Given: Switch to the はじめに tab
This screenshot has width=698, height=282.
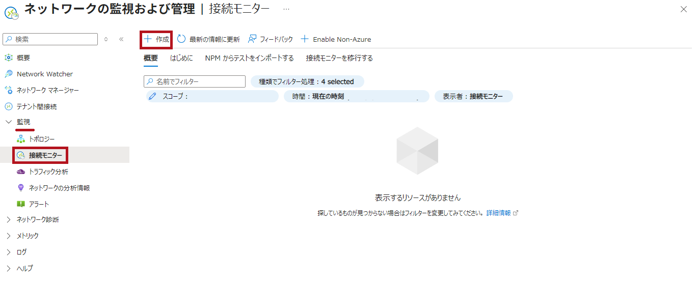Looking at the screenshot, I should (181, 58).
